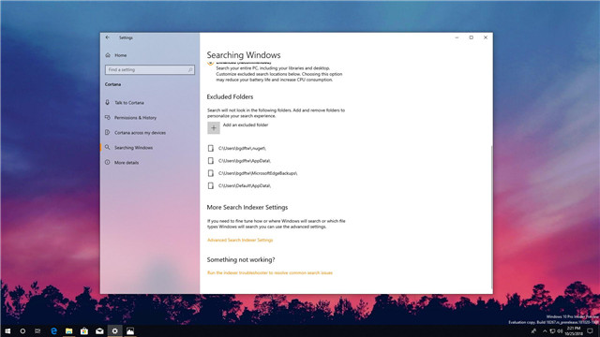Go back with the Settings back arrow
The image size is (600, 337).
coord(108,37)
